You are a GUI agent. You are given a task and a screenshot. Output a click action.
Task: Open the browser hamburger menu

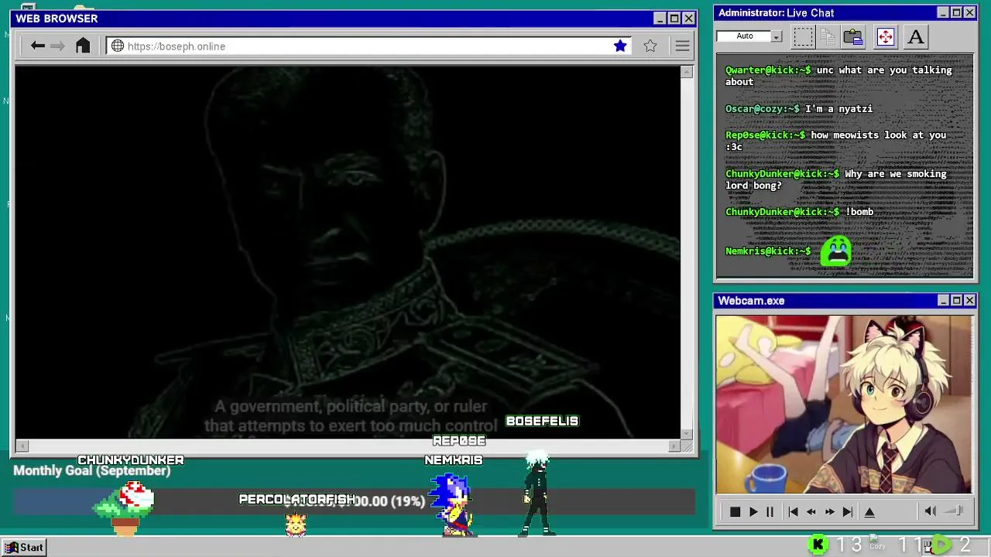(x=682, y=46)
